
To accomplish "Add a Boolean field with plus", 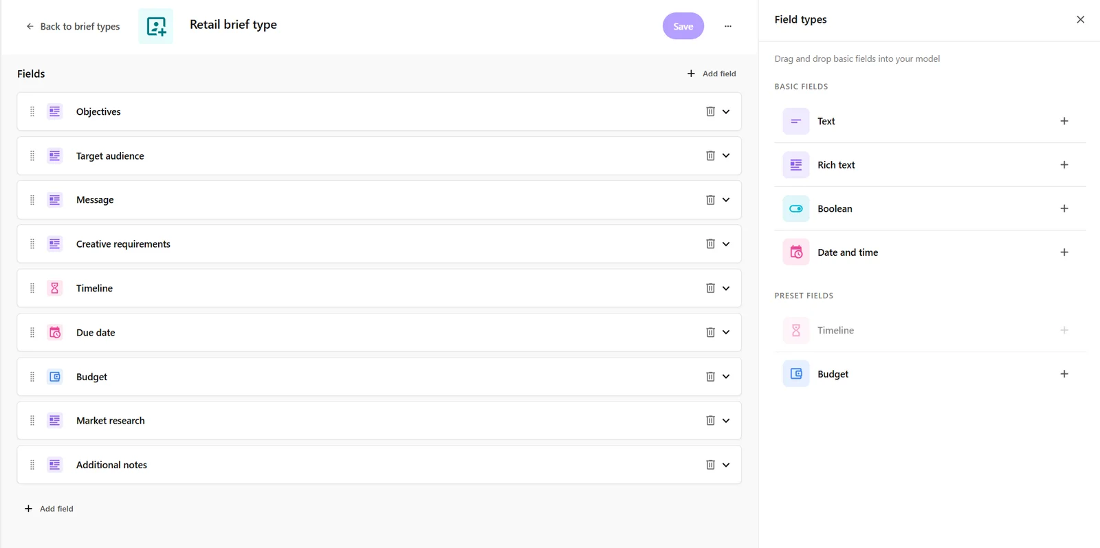I will [1064, 208].
